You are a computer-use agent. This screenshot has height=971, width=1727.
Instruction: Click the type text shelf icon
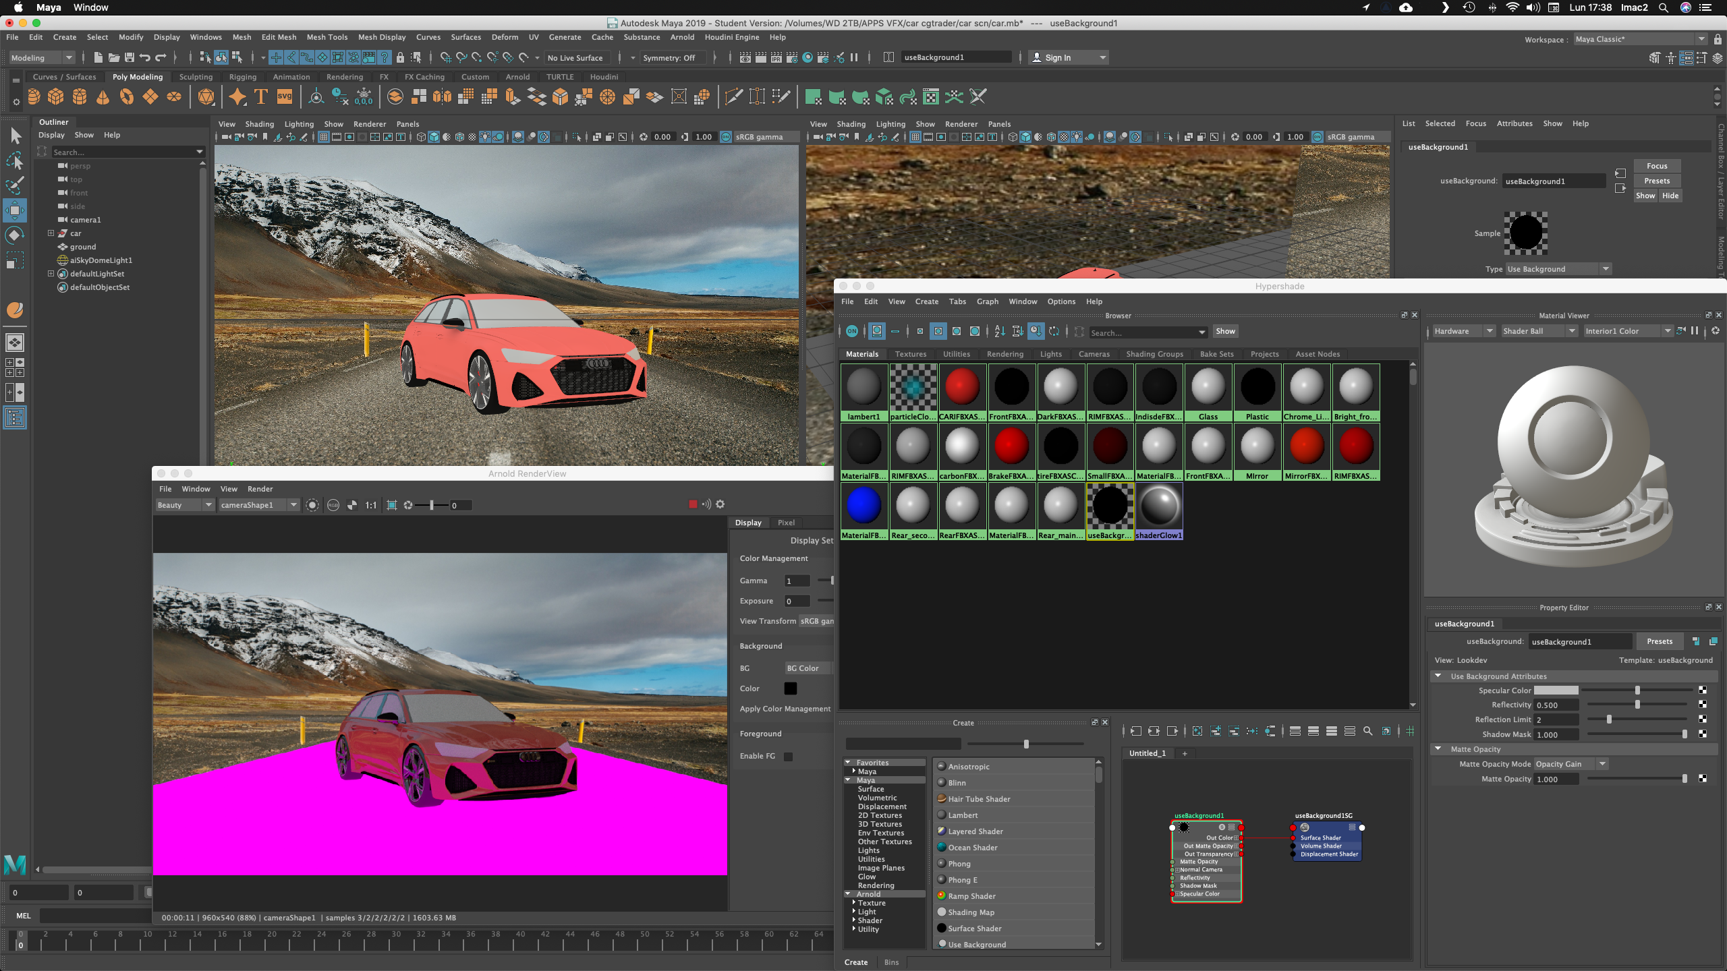261,97
